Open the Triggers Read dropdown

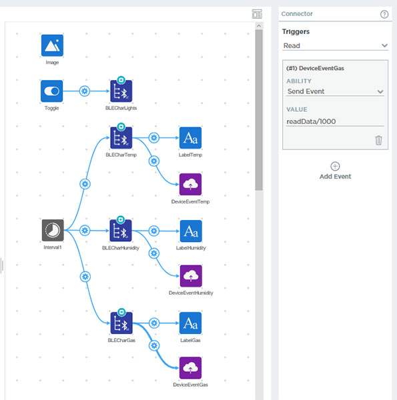click(x=335, y=45)
